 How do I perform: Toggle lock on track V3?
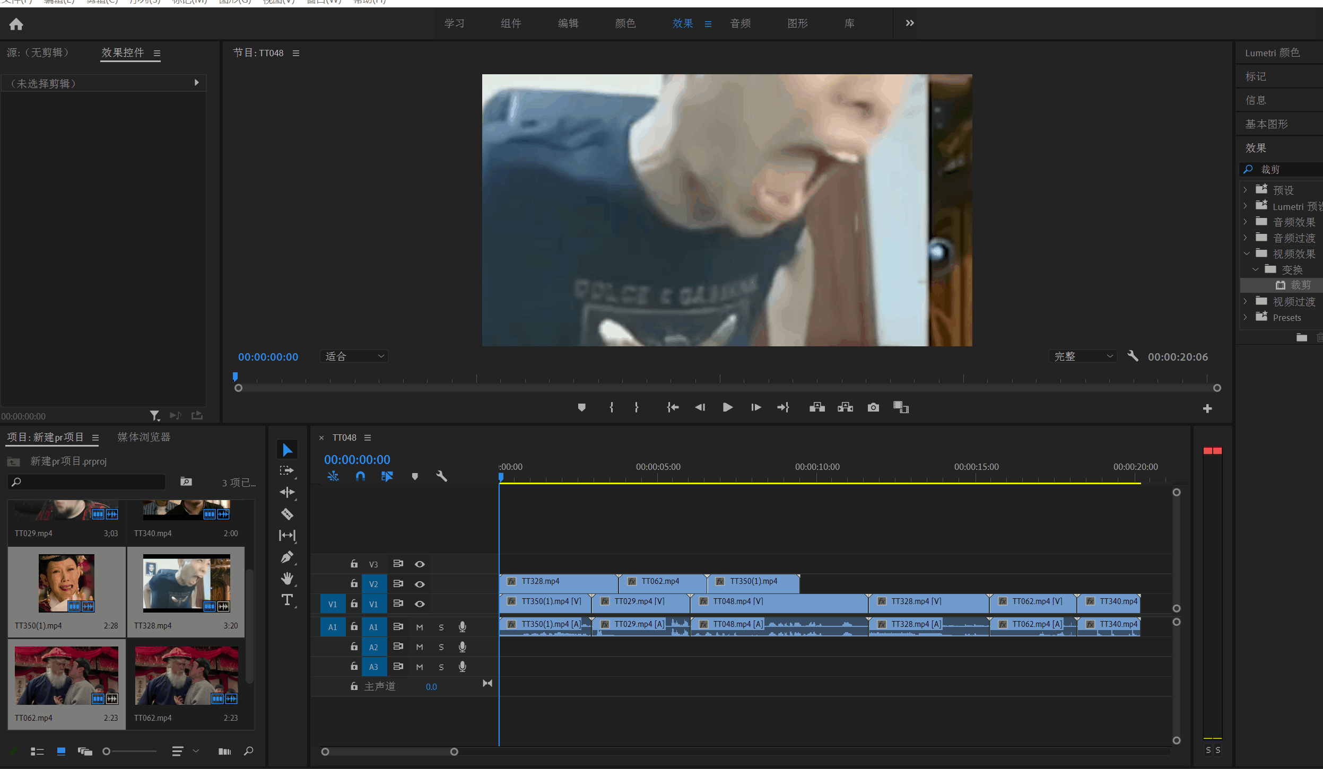[354, 564]
